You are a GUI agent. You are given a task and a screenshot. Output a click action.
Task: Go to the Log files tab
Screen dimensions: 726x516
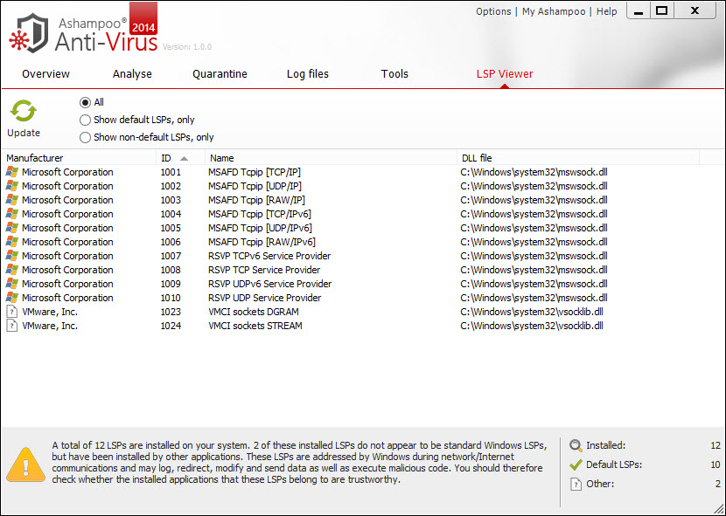coord(308,74)
